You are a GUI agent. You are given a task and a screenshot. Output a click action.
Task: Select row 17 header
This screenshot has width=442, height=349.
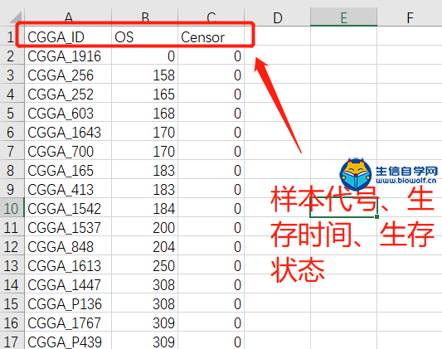[x=12, y=342]
